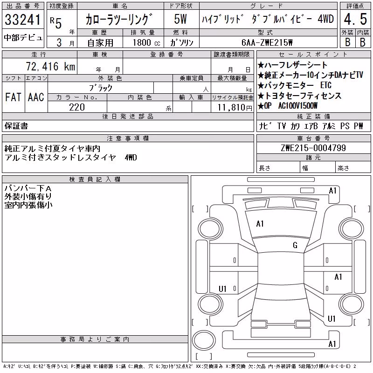Click the A1 mark on the hood

point(260,224)
